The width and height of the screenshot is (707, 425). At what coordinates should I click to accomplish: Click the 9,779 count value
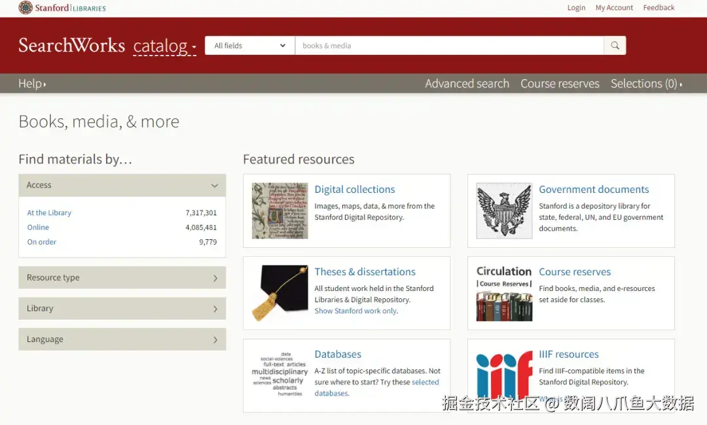point(208,242)
